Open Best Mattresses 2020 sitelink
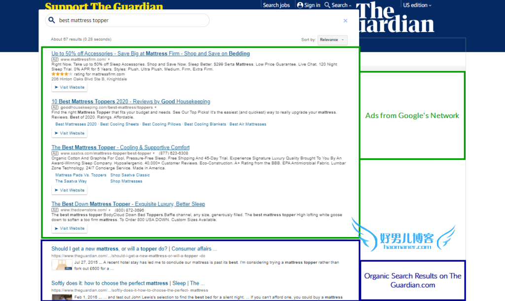Image resolution: width=505 pixels, height=301 pixels. (76, 124)
